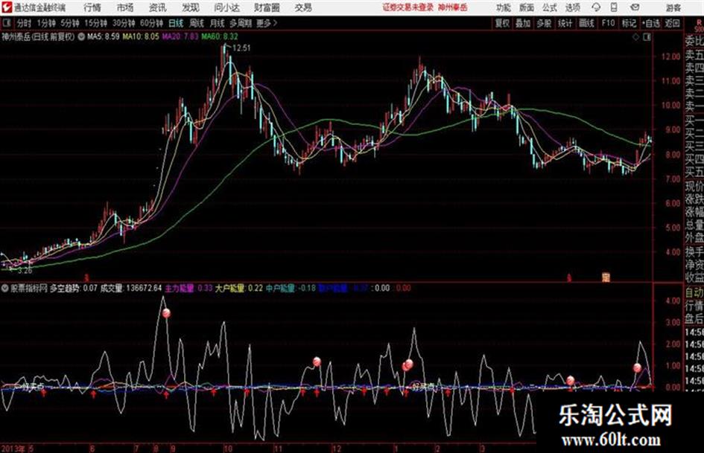This screenshot has width=704, height=453.
Task: Click the 2013年 date axis label
Action: pos(13,448)
